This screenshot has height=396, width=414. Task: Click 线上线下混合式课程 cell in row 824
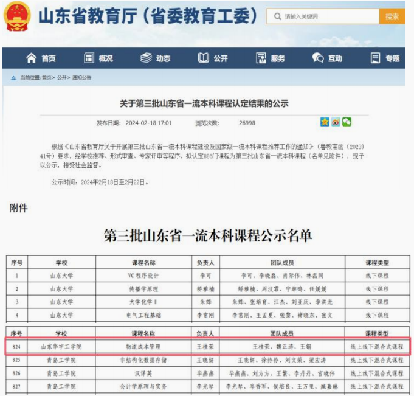377,347
